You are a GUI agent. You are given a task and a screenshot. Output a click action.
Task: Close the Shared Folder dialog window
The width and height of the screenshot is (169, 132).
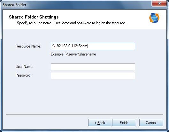(x=159, y=4)
